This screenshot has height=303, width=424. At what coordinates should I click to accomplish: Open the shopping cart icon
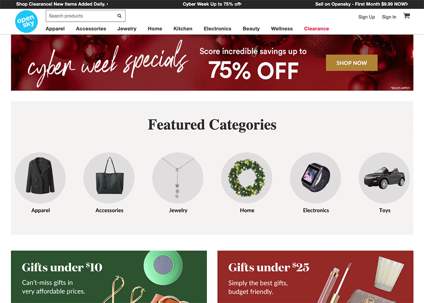click(407, 16)
